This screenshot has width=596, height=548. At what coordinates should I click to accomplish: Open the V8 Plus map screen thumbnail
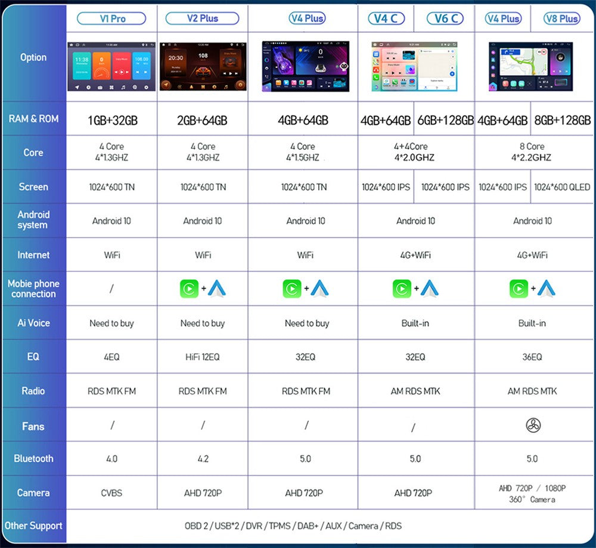(530, 67)
